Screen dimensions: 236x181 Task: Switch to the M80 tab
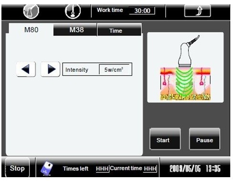(x=31, y=30)
